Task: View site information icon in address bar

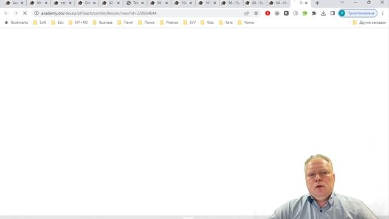Action: coord(36,13)
